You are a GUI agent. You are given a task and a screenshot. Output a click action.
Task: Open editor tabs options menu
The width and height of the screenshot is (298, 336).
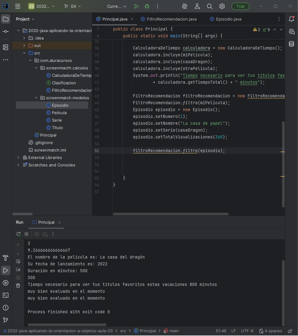[279, 19]
